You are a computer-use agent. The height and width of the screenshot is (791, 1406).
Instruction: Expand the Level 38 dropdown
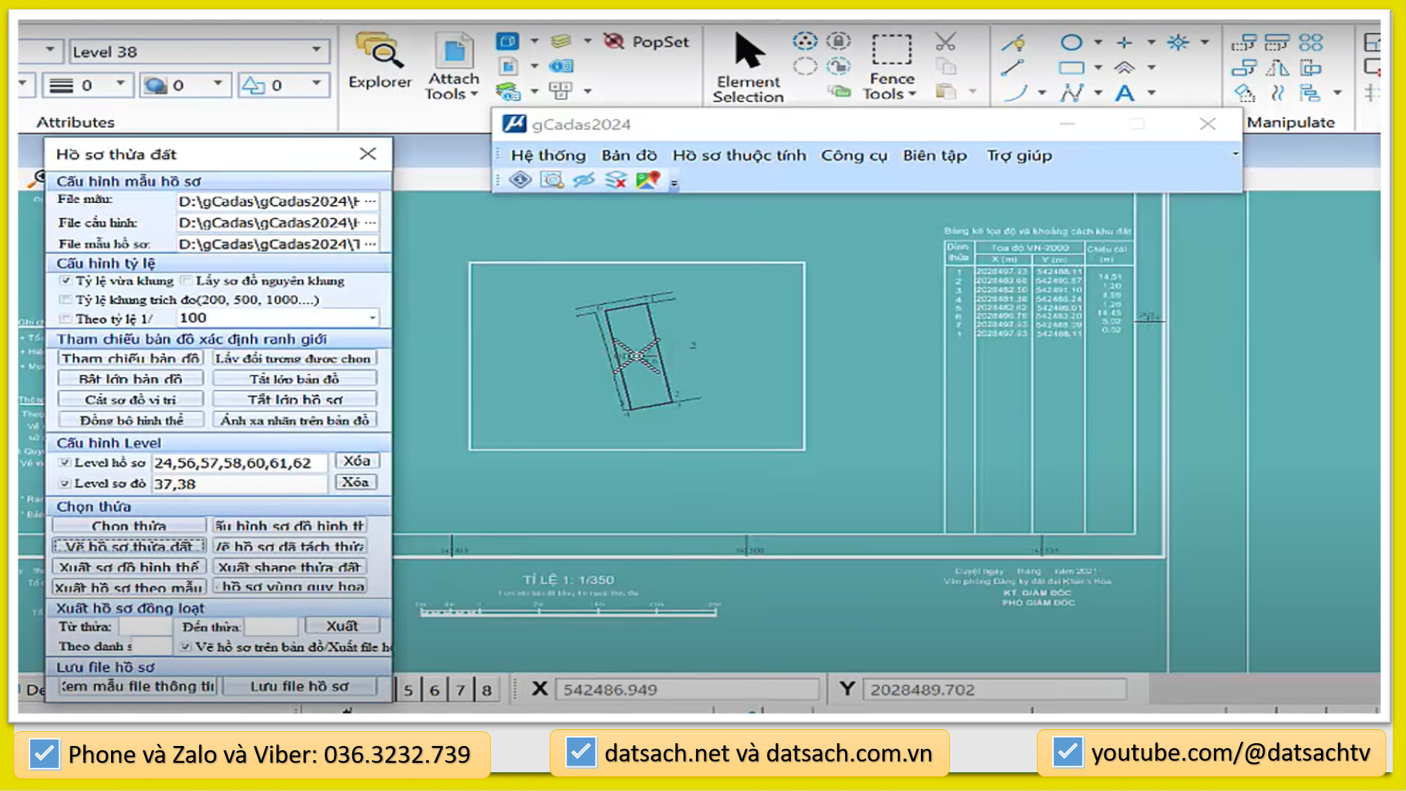[x=316, y=51]
